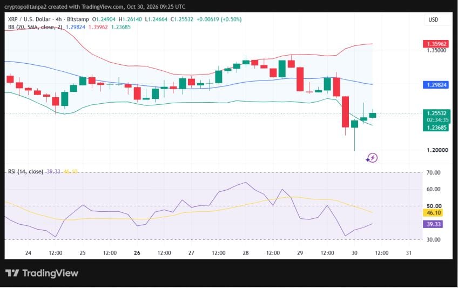Click the green 1.23685 lower band price label
The width and height of the screenshot is (458, 288).
coord(436,128)
